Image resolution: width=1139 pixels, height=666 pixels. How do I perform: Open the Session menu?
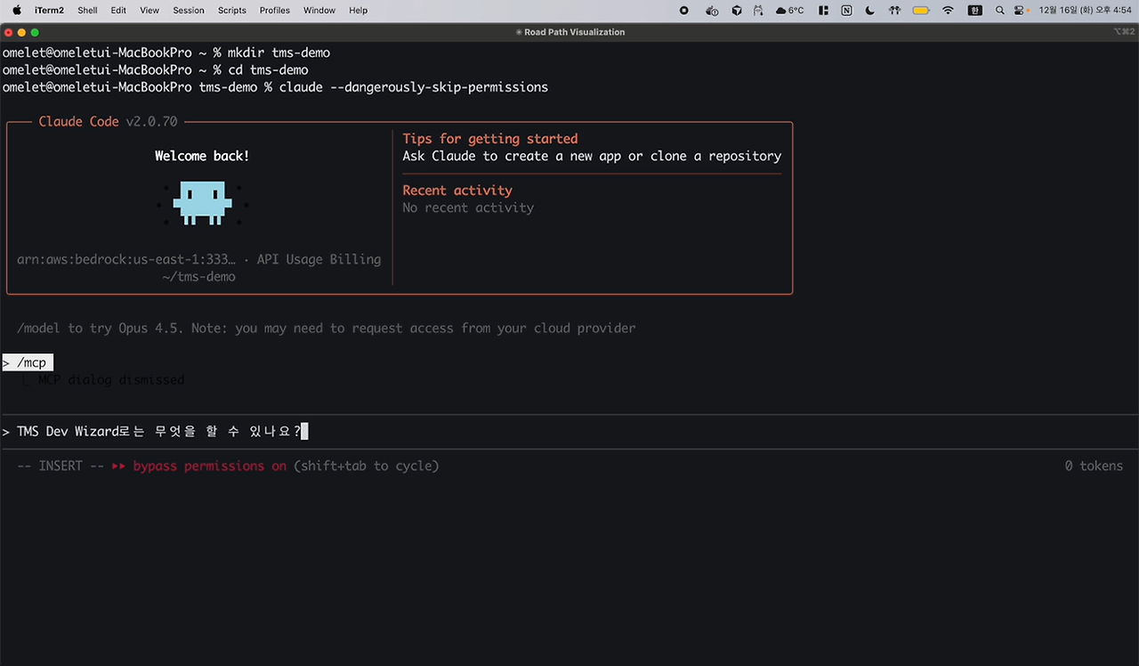tap(189, 11)
